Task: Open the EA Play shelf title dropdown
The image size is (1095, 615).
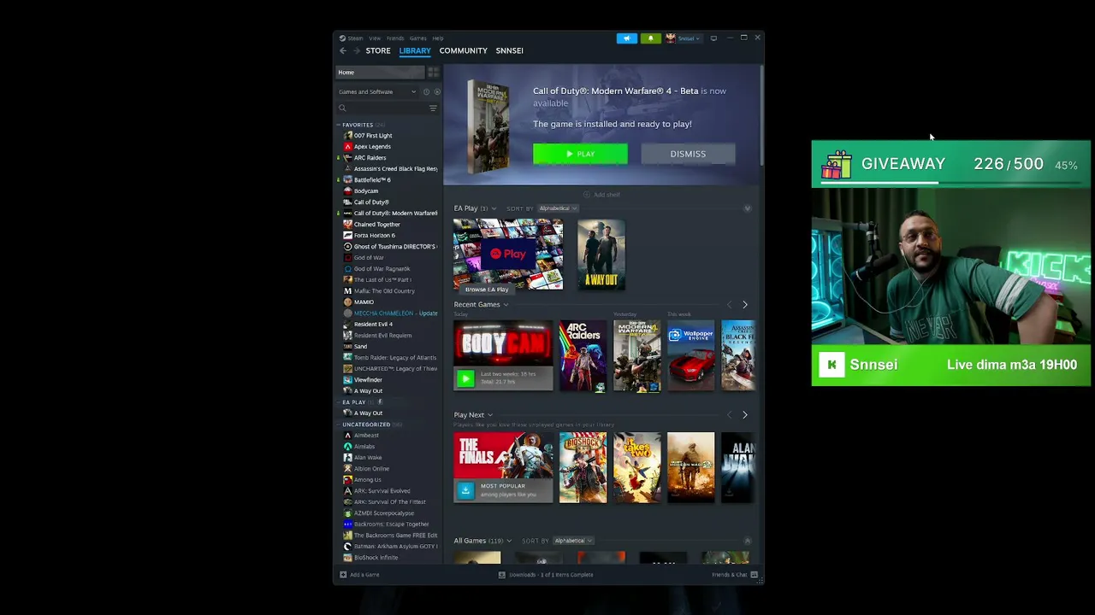Action: point(494,208)
